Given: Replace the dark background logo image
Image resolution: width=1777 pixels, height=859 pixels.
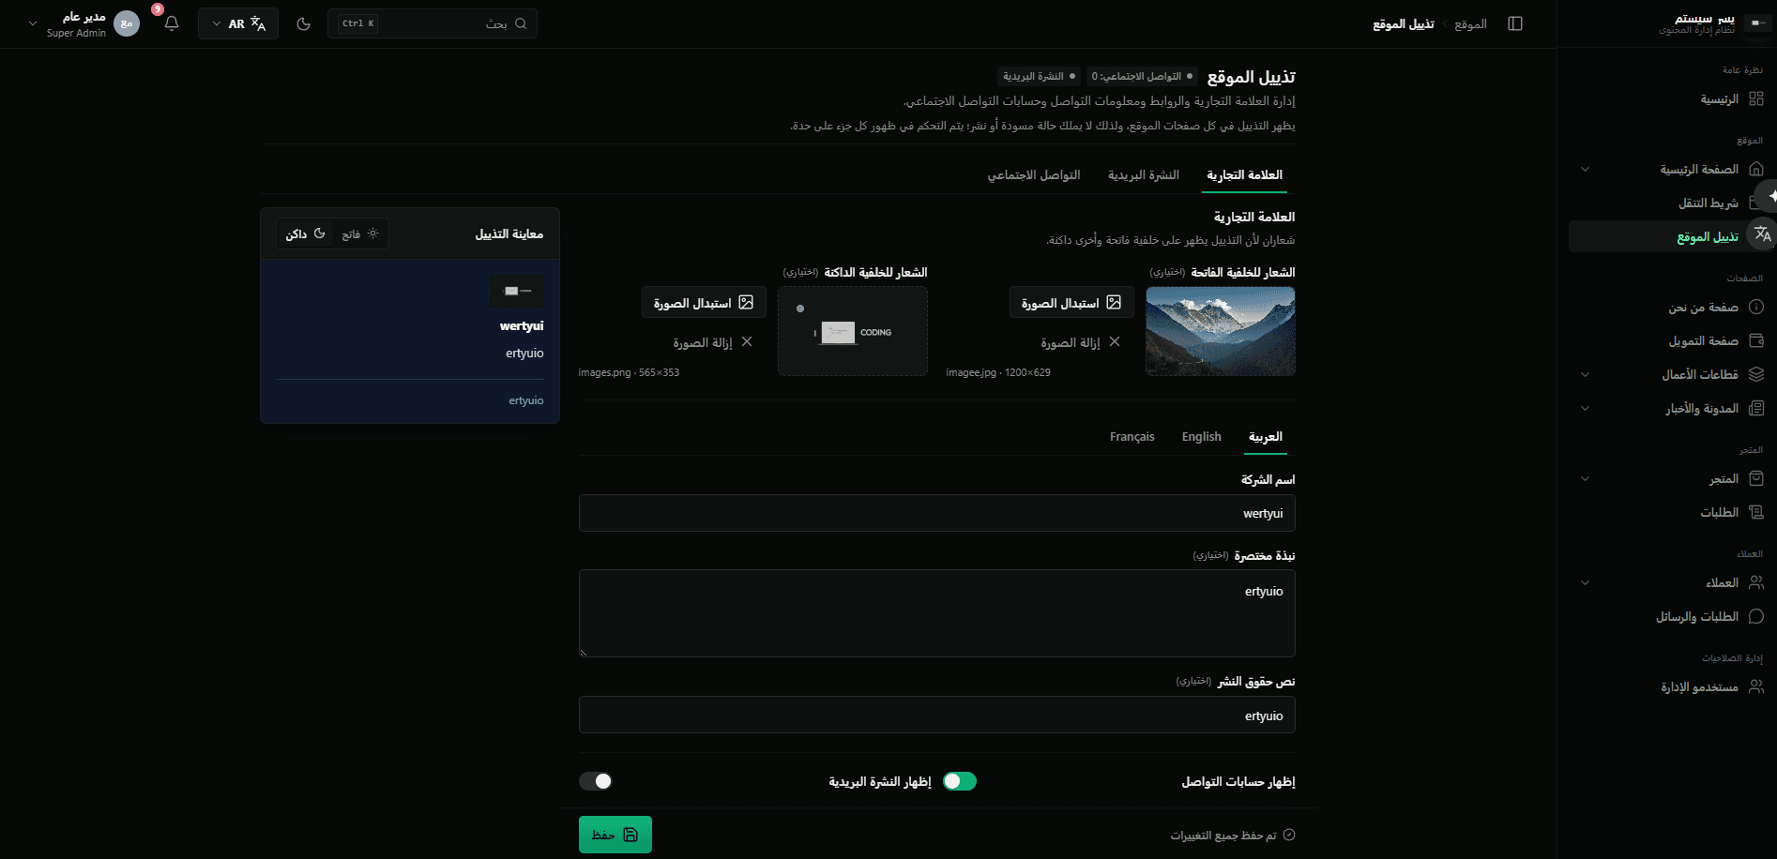Looking at the screenshot, I should pyautogui.click(x=704, y=303).
